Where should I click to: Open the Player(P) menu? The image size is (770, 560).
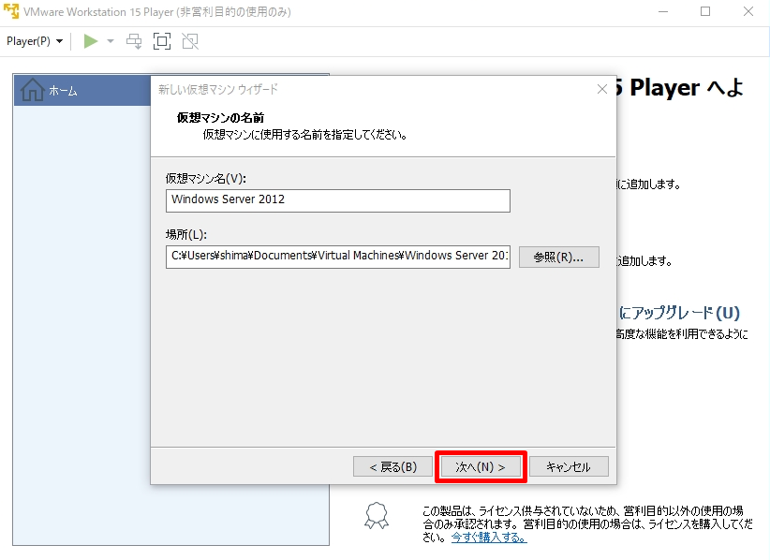(35, 41)
